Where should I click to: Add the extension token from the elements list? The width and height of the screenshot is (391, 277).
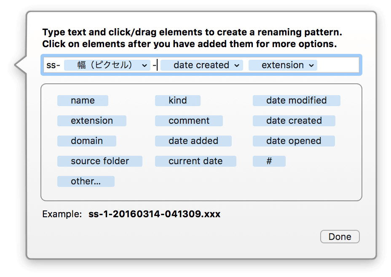92,121
